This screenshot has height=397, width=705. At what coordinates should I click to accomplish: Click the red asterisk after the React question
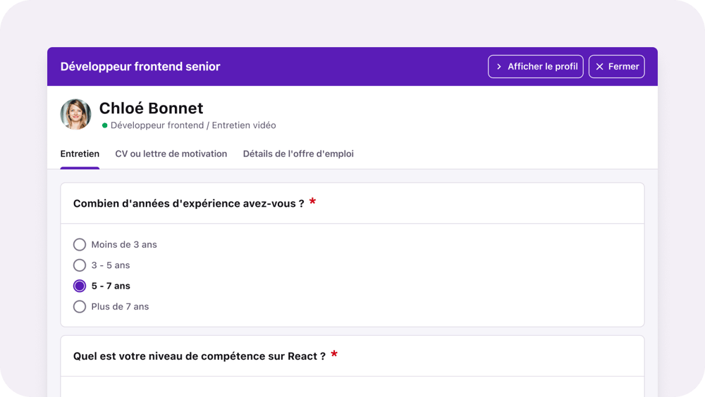coord(334,355)
